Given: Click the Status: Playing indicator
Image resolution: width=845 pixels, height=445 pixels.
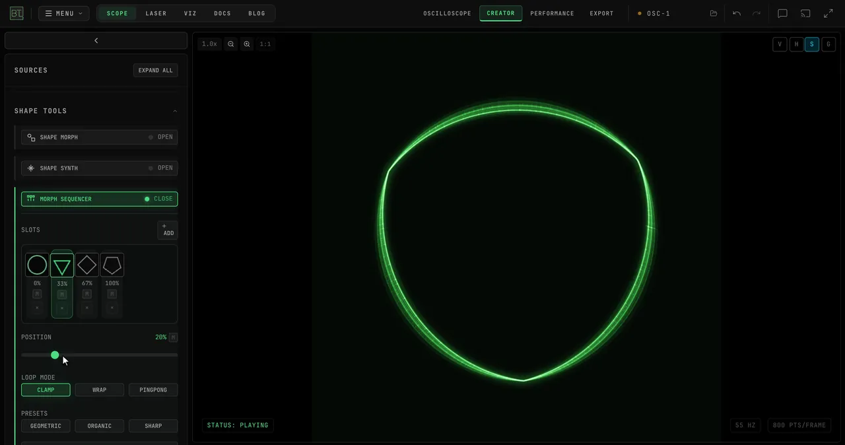Looking at the screenshot, I should pyautogui.click(x=238, y=425).
